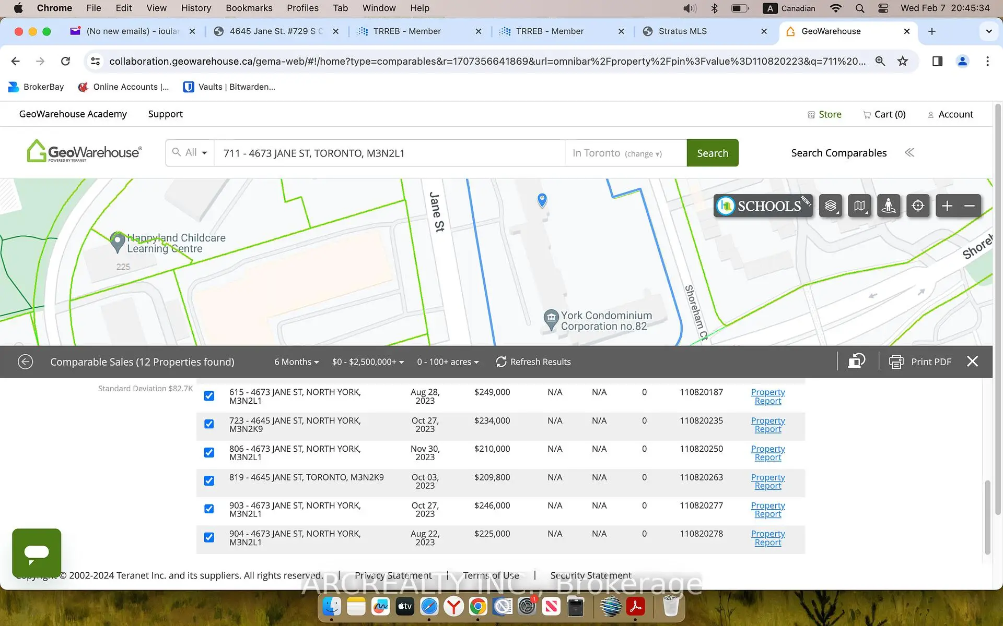Open the map layers icon

click(831, 206)
